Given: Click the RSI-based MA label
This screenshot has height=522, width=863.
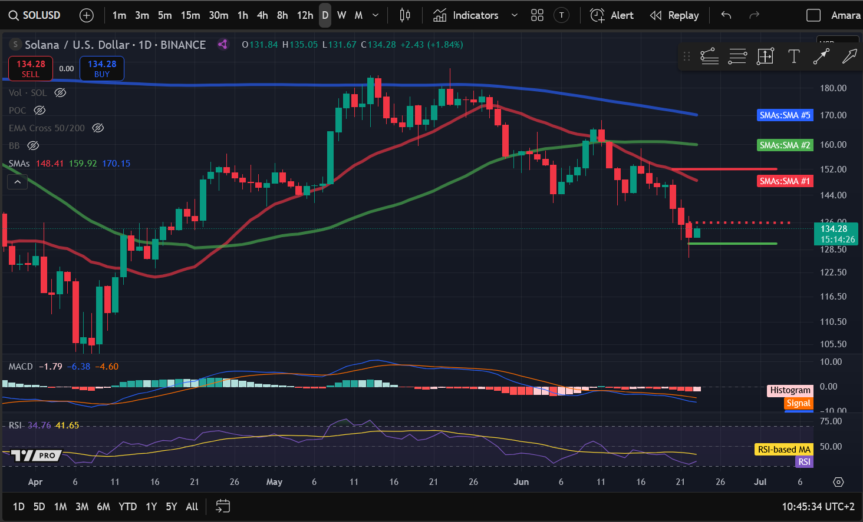Looking at the screenshot, I should [784, 450].
